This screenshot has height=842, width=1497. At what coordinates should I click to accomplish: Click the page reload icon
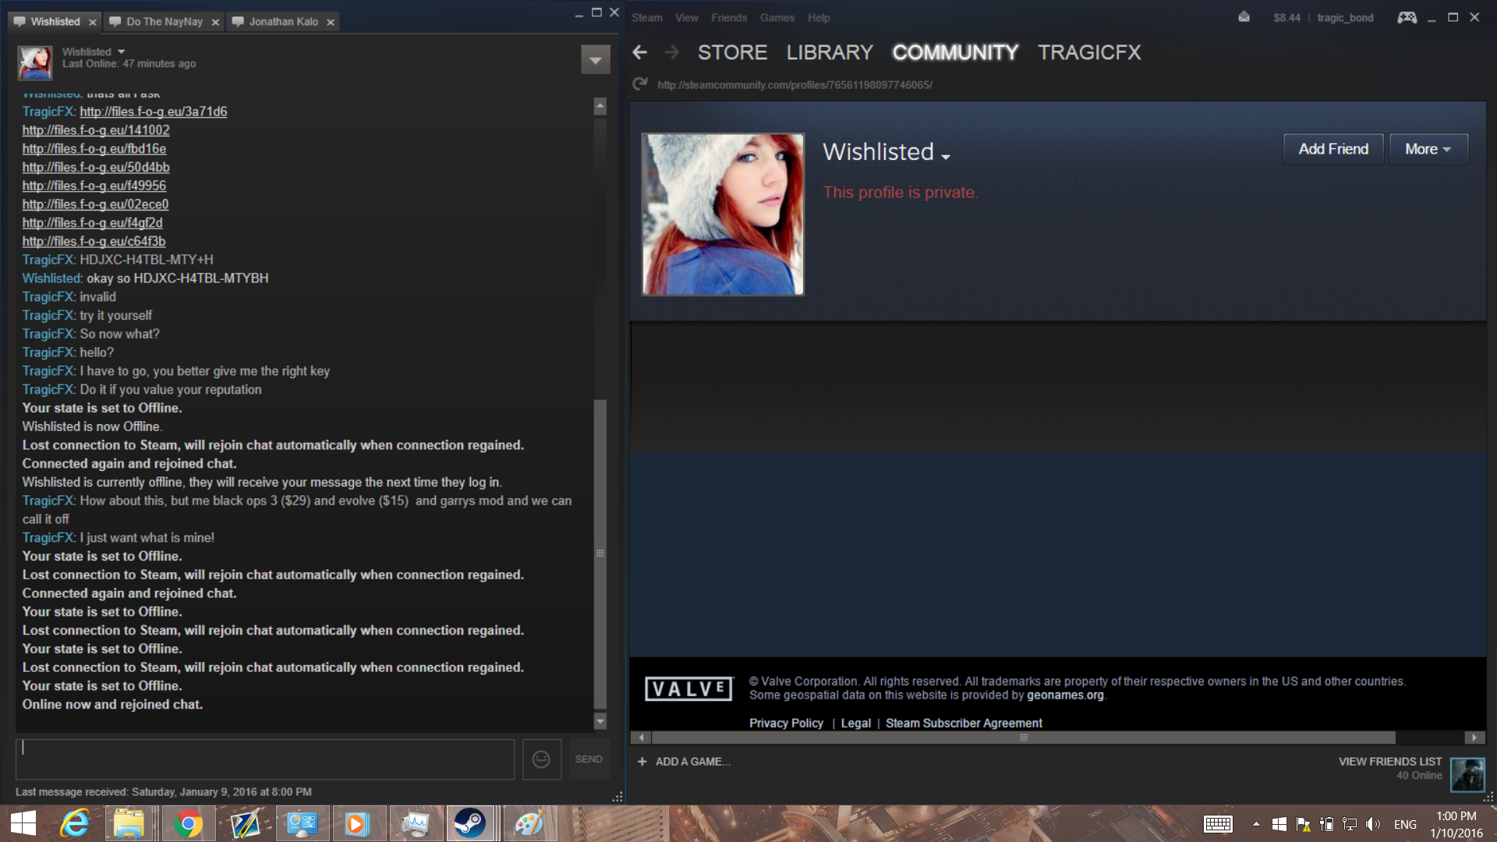coord(640,84)
